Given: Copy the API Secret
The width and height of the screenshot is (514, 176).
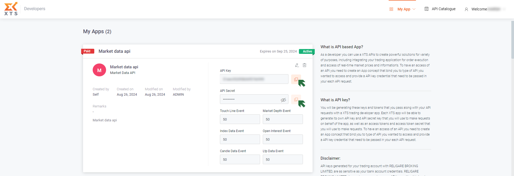Looking at the screenshot, I should click(296, 99).
